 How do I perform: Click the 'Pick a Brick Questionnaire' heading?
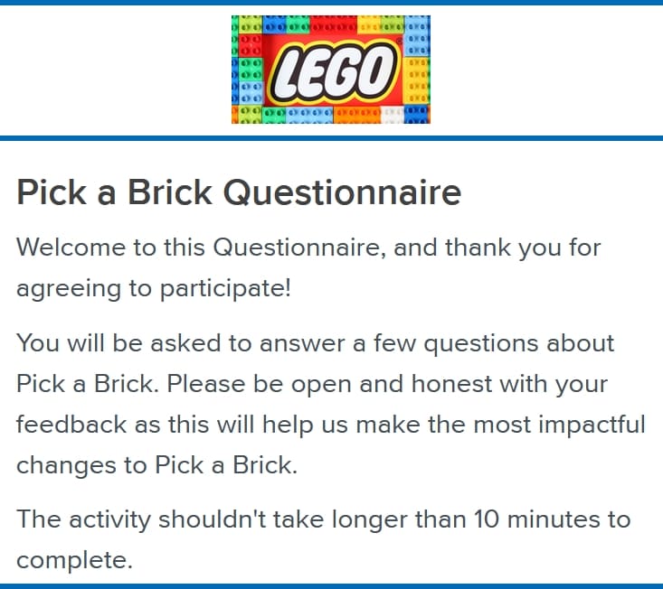(239, 192)
